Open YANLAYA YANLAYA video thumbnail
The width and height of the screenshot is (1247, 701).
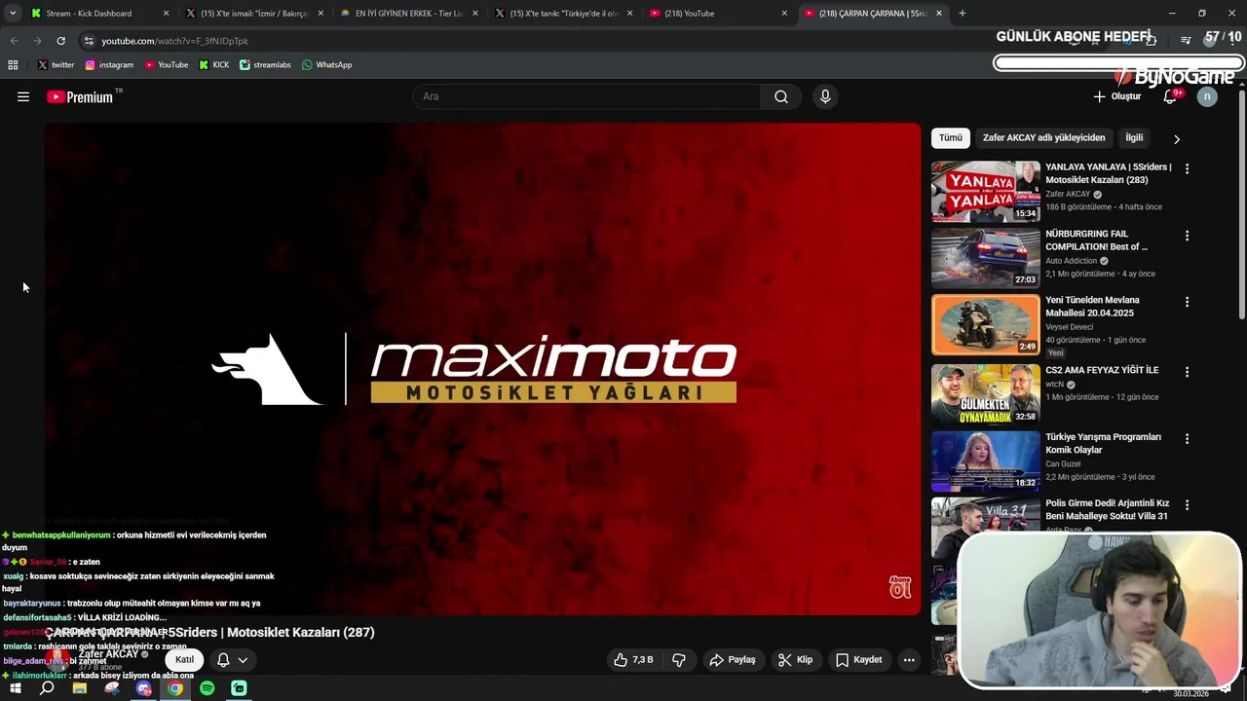point(985,191)
